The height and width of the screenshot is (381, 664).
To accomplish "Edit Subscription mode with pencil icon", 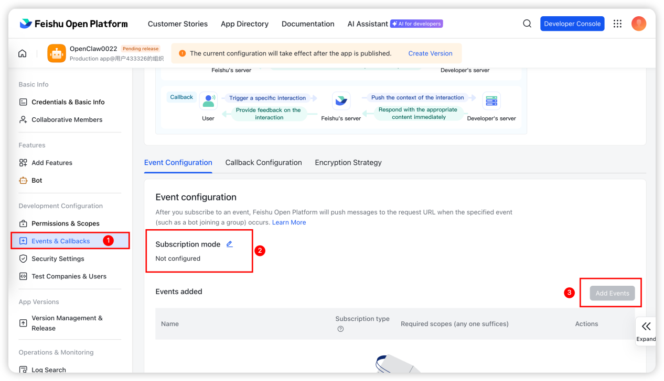I will click(x=229, y=244).
